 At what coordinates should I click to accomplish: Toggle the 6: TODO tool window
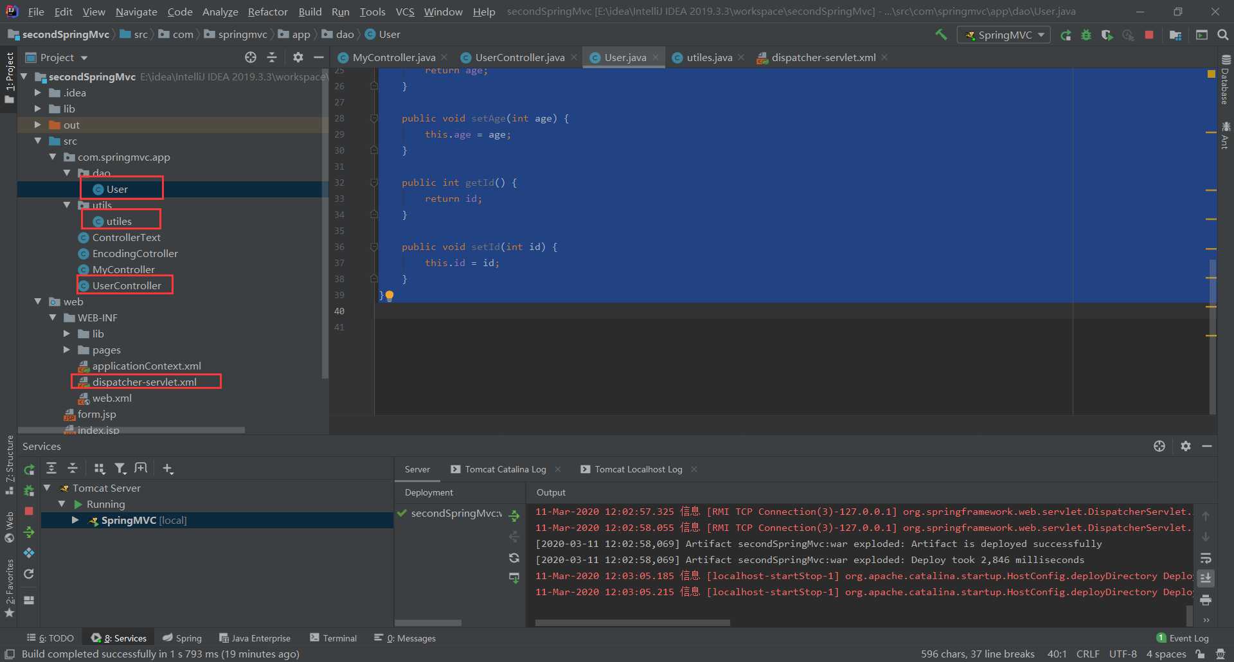pos(50,638)
